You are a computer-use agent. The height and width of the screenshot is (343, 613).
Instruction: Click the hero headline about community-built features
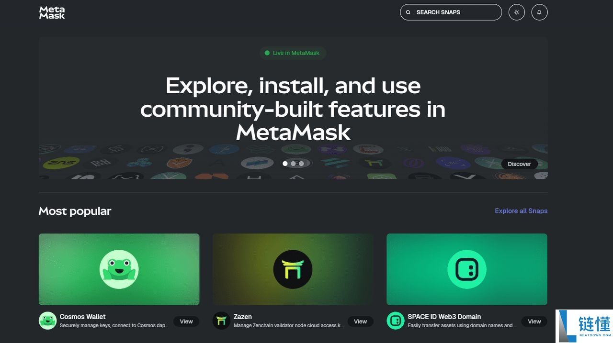click(x=293, y=109)
